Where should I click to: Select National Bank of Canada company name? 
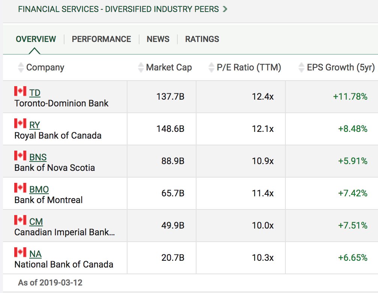tap(64, 265)
